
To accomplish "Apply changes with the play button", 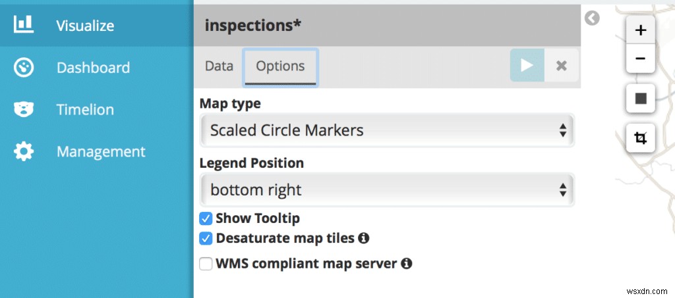I will [527, 65].
